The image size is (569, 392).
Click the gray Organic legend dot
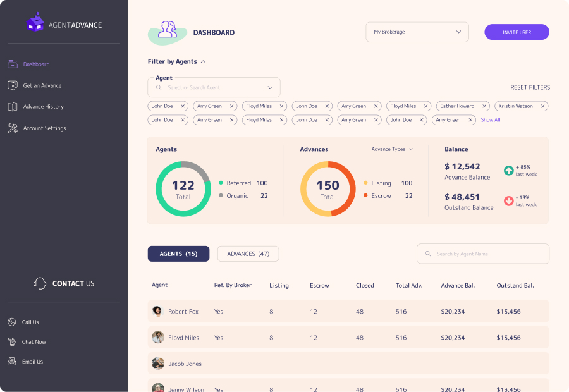tap(221, 195)
